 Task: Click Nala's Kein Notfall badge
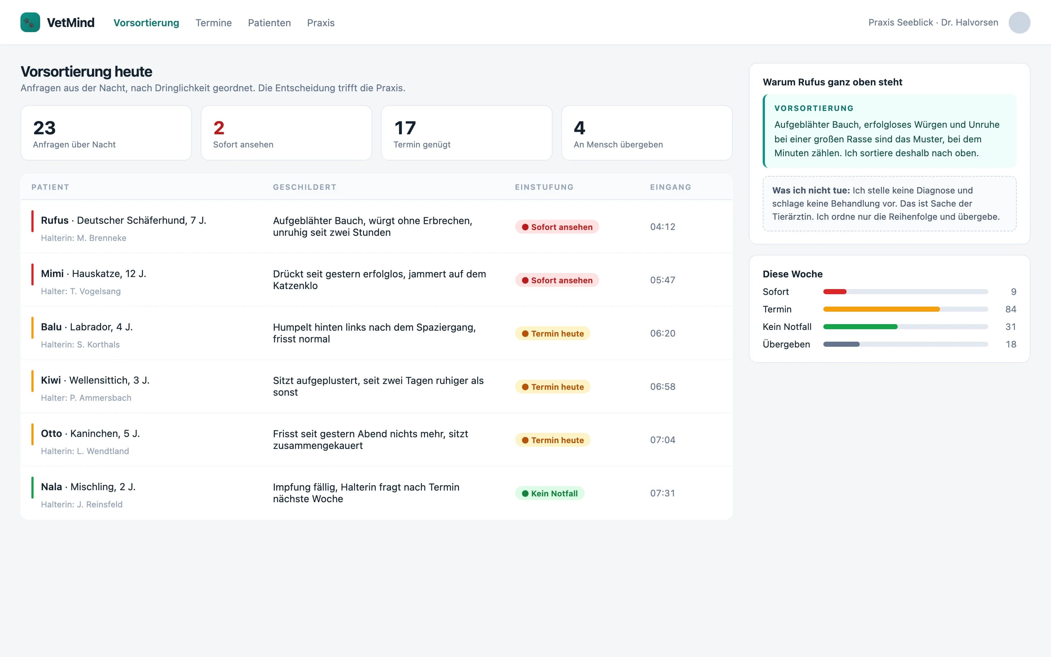tap(549, 493)
